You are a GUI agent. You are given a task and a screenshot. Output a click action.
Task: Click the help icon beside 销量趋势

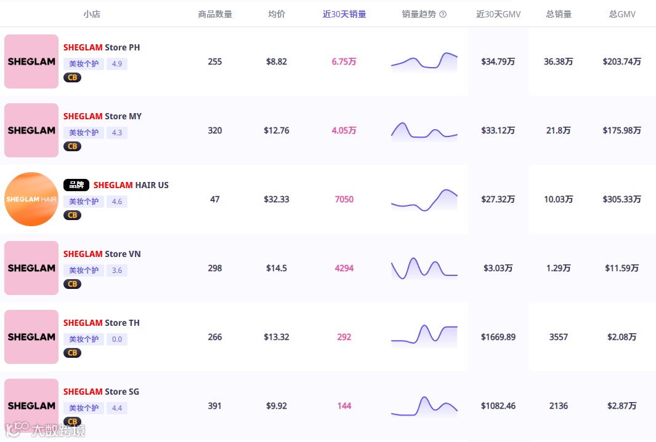pos(443,14)
